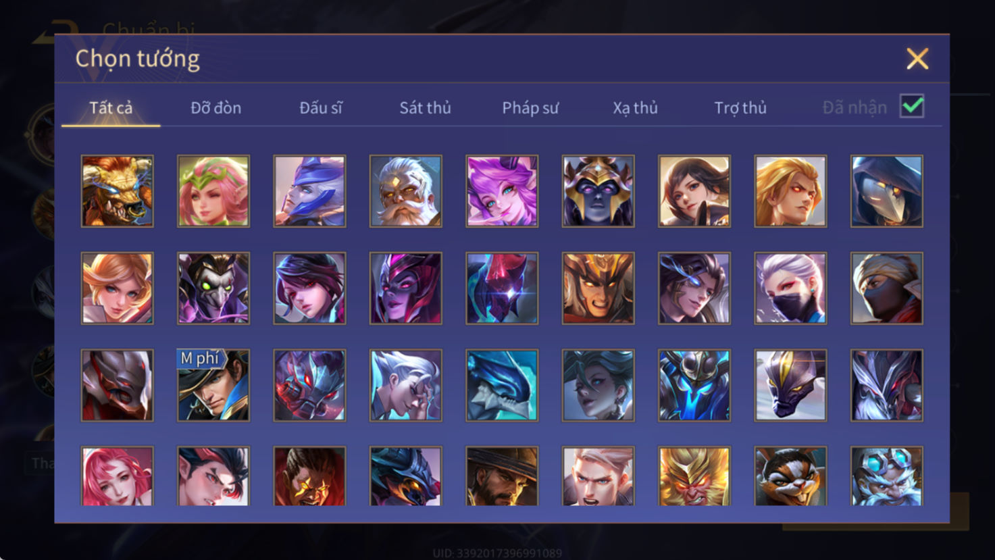Switch to the 'Đỡ đòn' tab
The image size is (995, 560).
(x=215, y=107)
